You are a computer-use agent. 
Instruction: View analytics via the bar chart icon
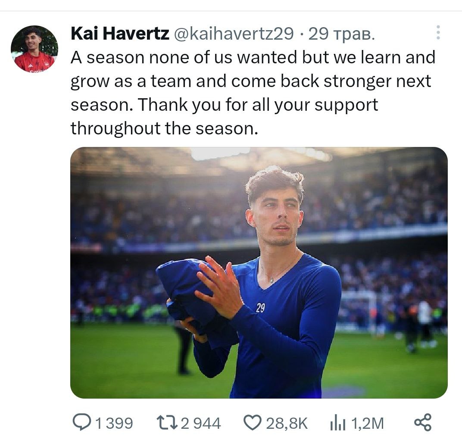click(338, 423)
